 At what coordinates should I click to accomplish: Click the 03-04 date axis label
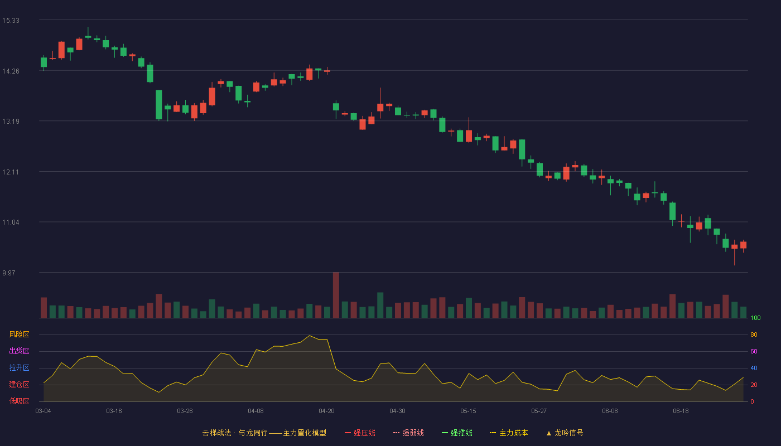[43, 411]
